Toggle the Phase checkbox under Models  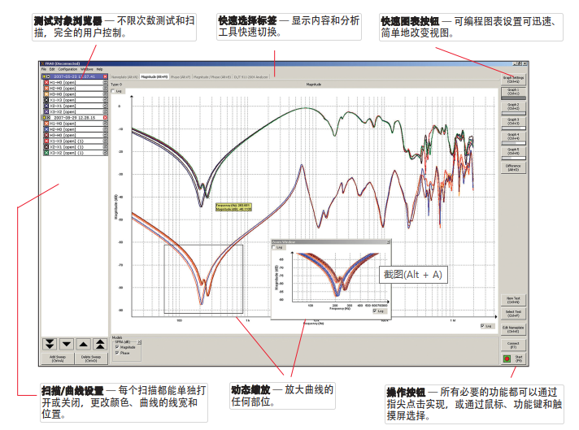(115, 354)
